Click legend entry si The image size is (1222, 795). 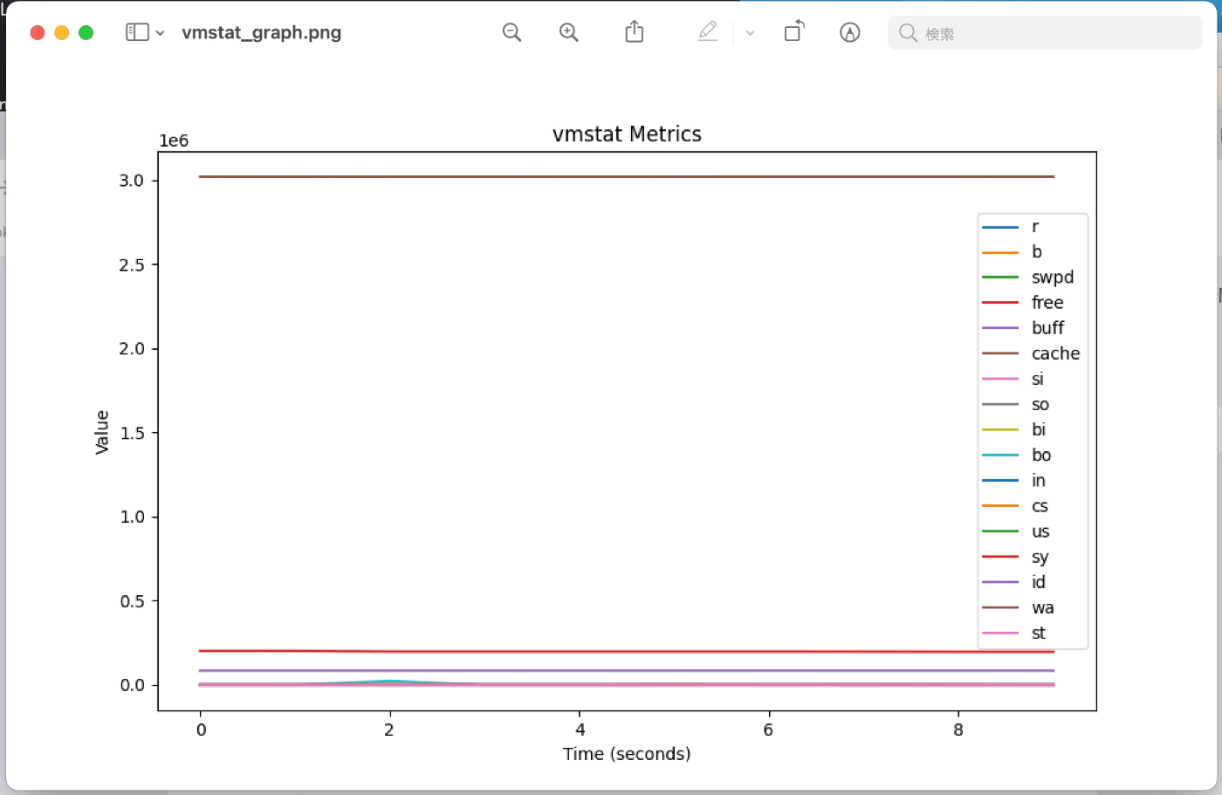click(1037, 379)
